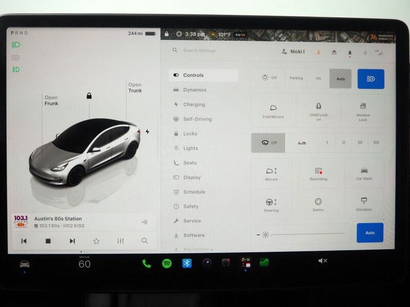
Task: Tap Open Frunk
Action: (51, 100)
